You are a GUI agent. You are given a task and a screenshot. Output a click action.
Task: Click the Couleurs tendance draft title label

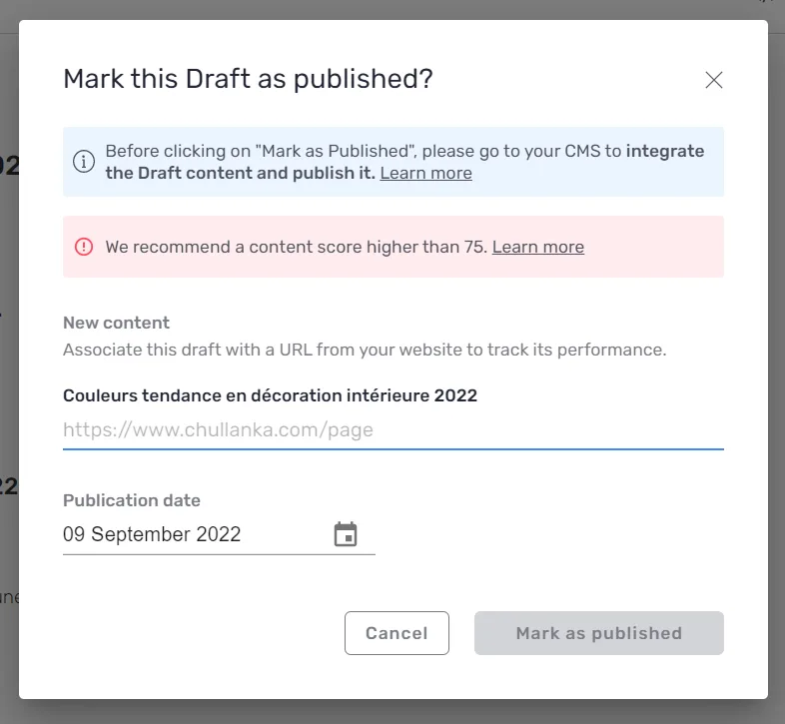point(270,395)
